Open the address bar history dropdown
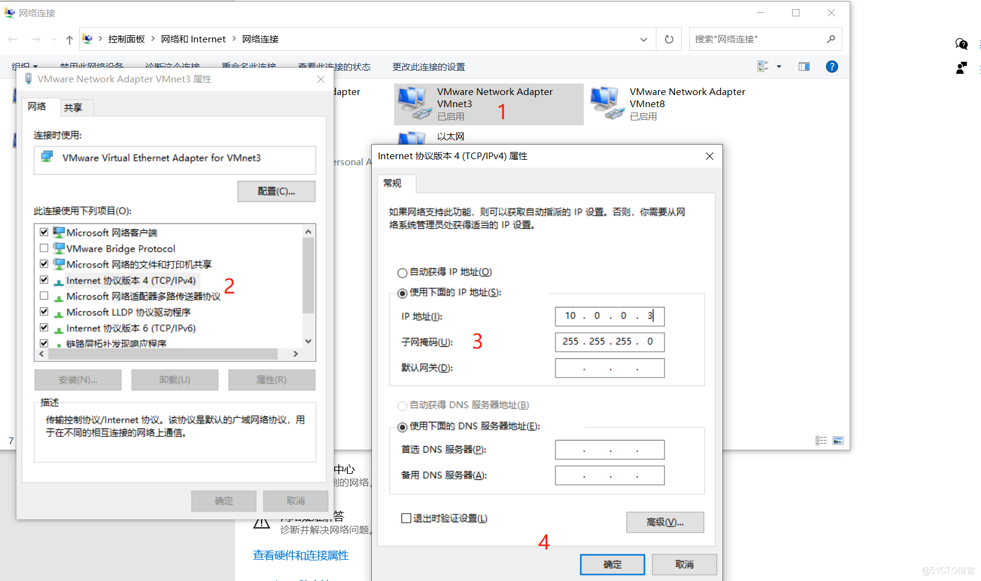Screen dimensions: 981x581 pos(644,39)
